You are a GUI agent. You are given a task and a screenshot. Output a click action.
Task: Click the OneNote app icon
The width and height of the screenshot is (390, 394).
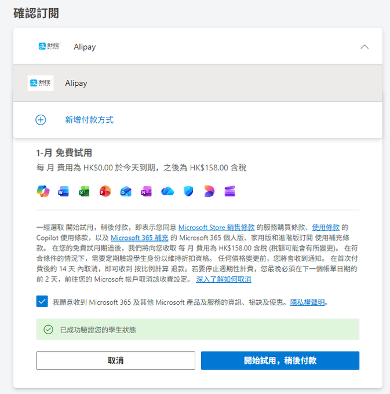click(x=146, y=191)
